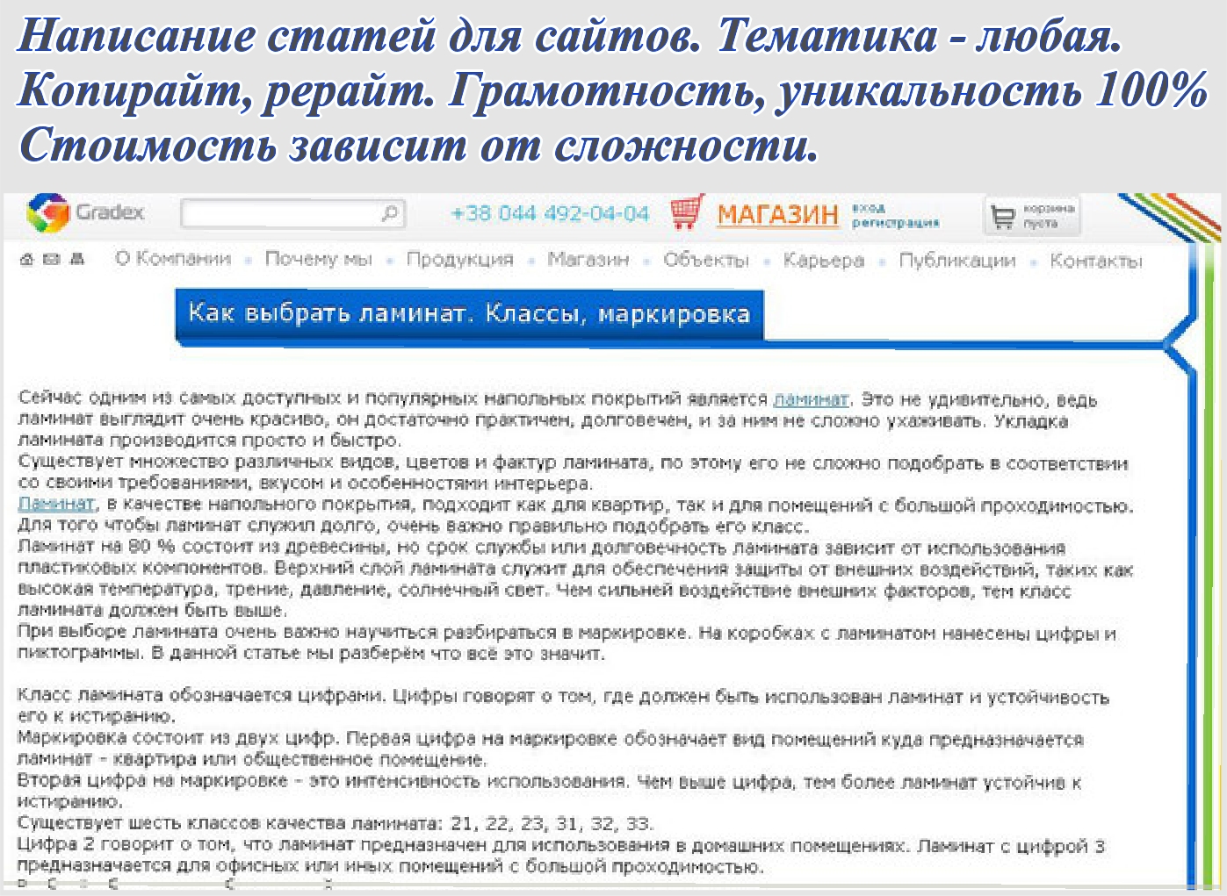Select Публикации from the navigation bar

pos(956,259)
